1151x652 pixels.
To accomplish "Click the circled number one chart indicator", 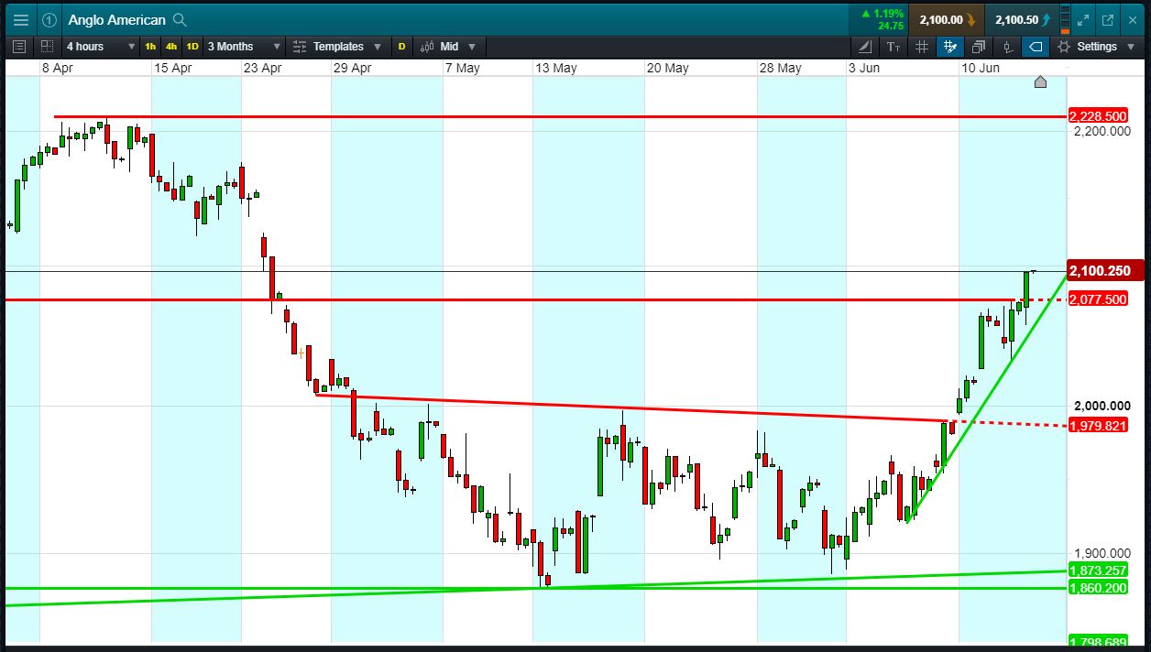I will click(x=49, y=19).
